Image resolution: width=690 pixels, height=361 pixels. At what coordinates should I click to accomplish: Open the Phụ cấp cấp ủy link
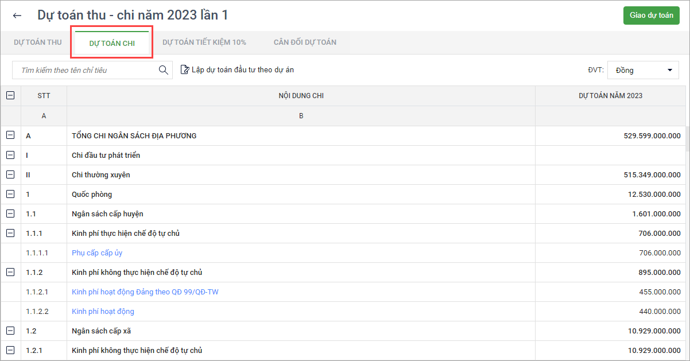click(x=97, y=253)
